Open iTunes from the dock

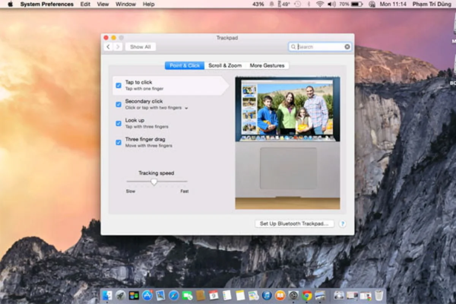(267, 295)
